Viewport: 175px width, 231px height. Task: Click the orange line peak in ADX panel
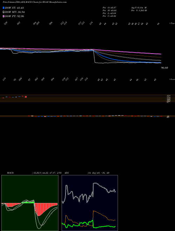(x=94, y=211)
